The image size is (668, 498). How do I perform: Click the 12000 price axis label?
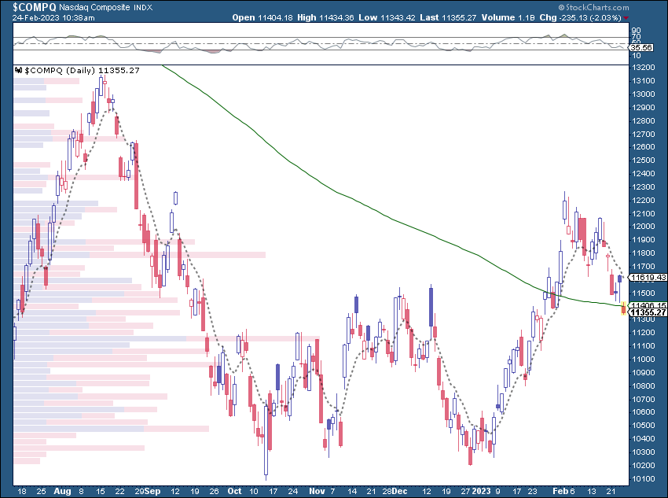(x=644, y=227)
